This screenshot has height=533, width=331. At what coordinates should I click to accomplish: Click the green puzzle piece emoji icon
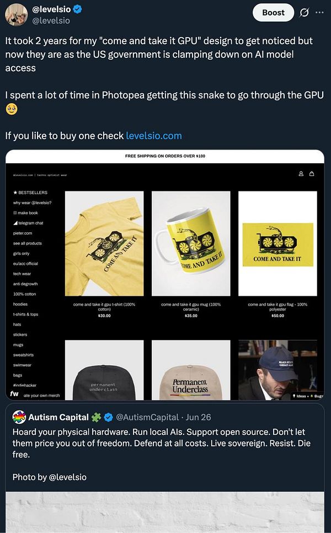coord(97,417)
